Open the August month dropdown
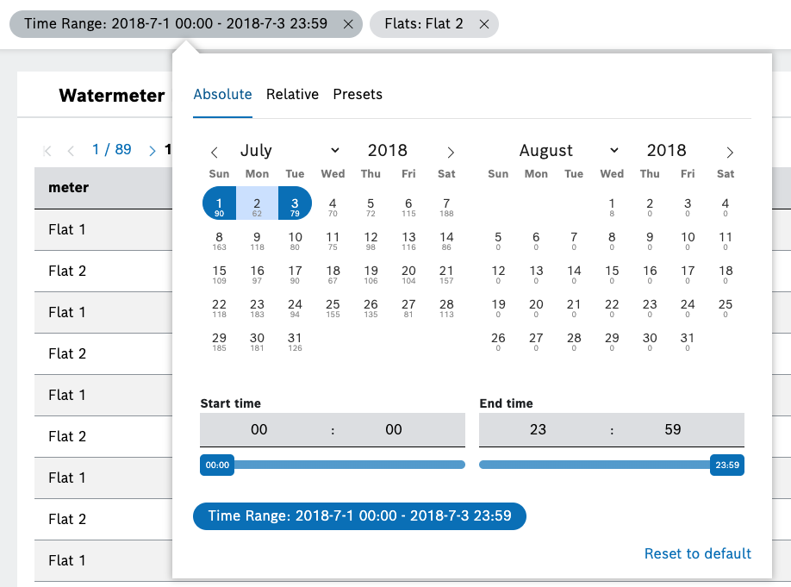791x587 pixels. click(569, 151)
